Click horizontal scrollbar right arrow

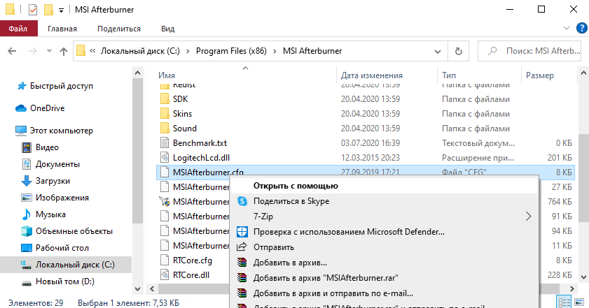pyautogui.click(x=571, y=289)
